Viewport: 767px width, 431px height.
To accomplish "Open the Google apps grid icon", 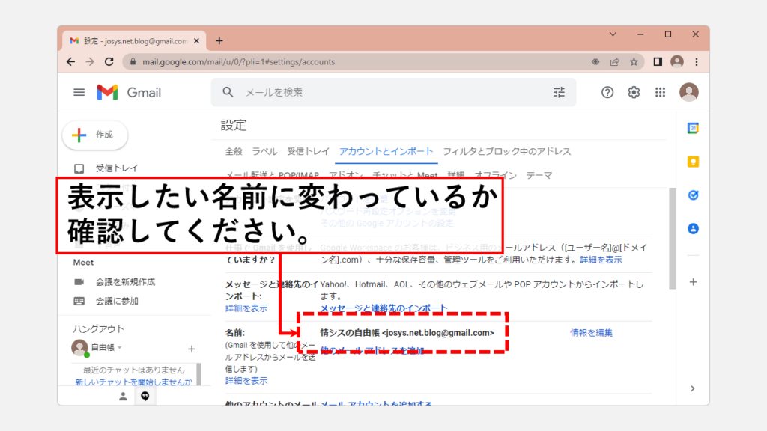I will click(x=660, y=92).
